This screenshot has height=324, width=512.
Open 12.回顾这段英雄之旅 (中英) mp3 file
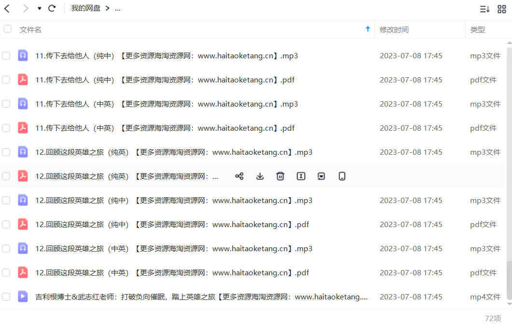[174, 249]
